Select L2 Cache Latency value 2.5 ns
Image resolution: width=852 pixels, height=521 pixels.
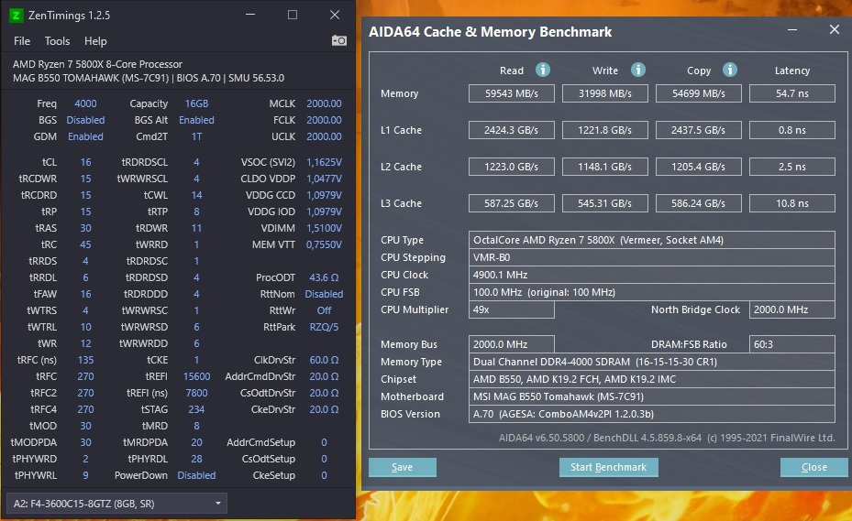click(792, 167)
